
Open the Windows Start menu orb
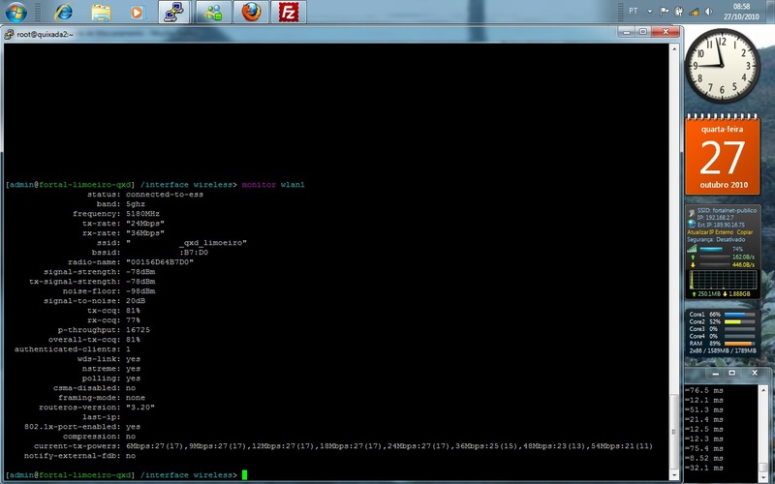pyautogui.click(x=15, y=12)
